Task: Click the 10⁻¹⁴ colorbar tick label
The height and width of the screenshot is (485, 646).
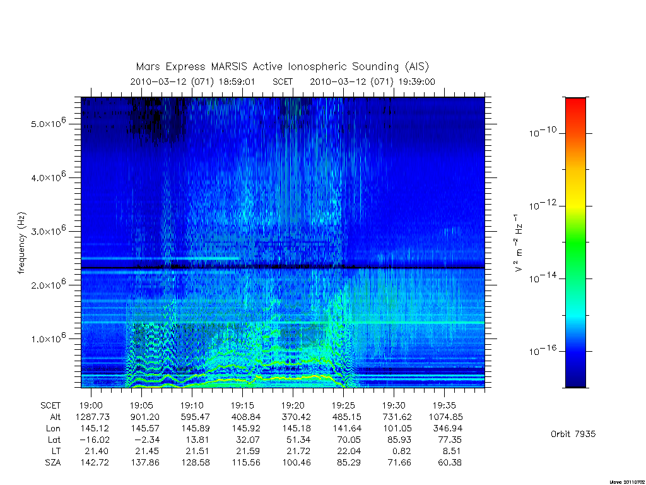Action: [x=543, y=278]
